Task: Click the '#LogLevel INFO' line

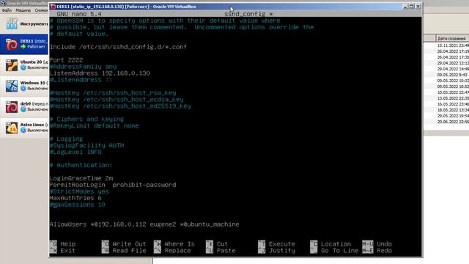Action: (75, 152)
